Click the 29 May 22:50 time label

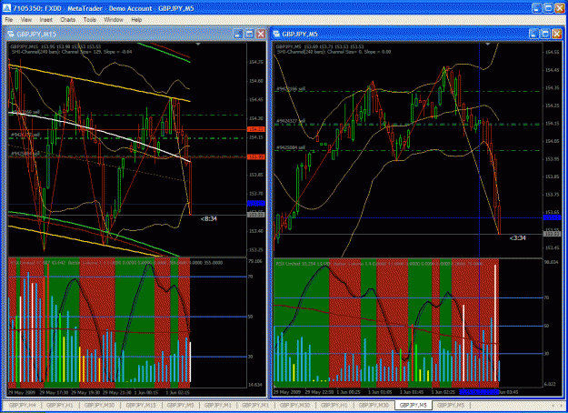[x=320, y=392]
